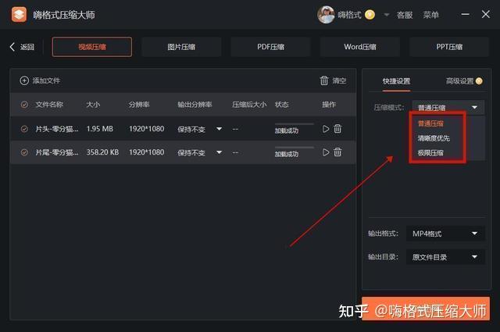Viewport: 500px width, 332px height.
Task: Toggle the select-all checkbox in header
Action: coord(24,105)
